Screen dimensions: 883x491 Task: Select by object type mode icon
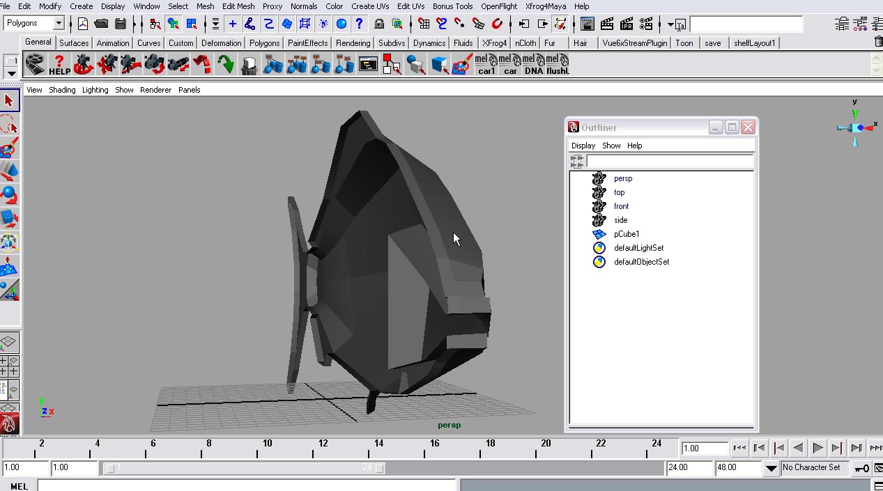tap(173, 24)
